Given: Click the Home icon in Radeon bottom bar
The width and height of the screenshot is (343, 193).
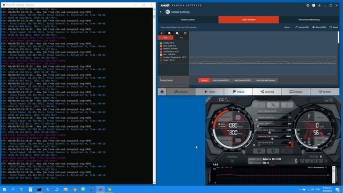Looking at the screenshot, I should [162, 92].
